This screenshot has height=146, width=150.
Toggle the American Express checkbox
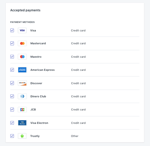pos(12,70)
